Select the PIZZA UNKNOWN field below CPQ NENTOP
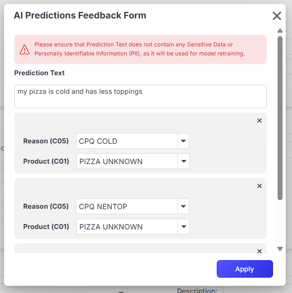Viewport: 292px width, 293px height. click(x=127, y=226)
